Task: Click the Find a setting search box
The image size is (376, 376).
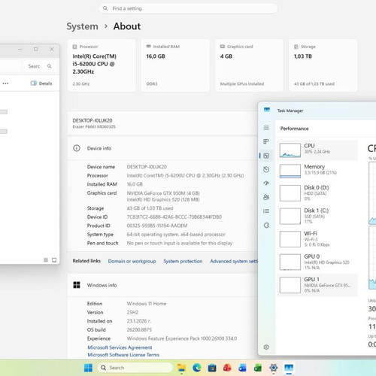Action: [188, 8]
